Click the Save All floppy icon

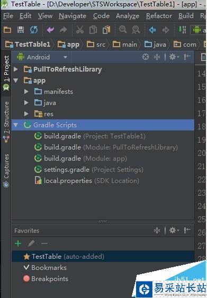pyautogui.click(x=20, y=30)
